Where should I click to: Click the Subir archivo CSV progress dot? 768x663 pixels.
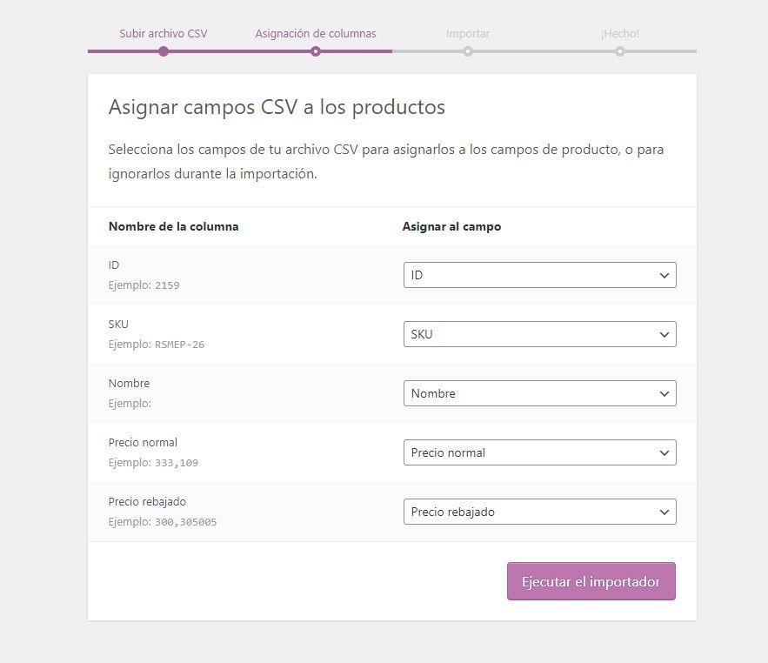tap(164, 51)
